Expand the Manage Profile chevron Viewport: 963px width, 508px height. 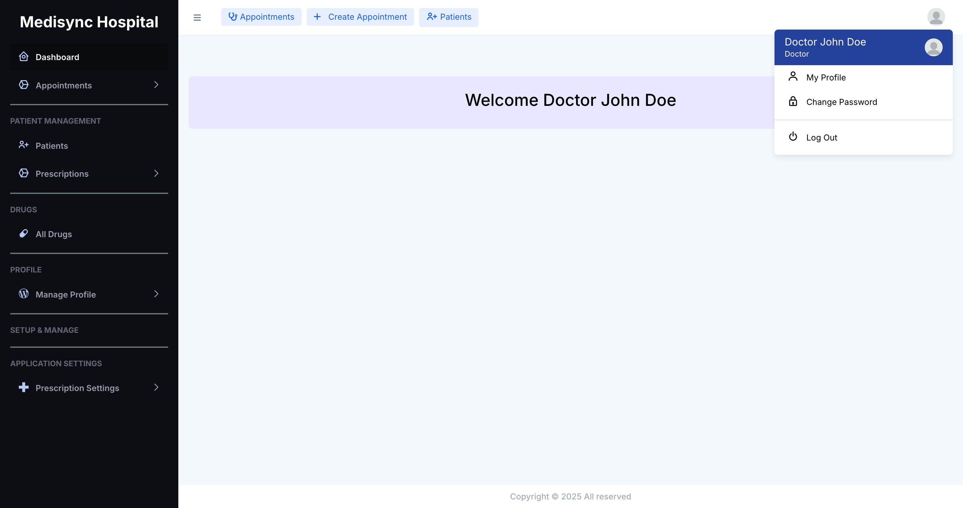pyautogui.click(x=156, y=294)
